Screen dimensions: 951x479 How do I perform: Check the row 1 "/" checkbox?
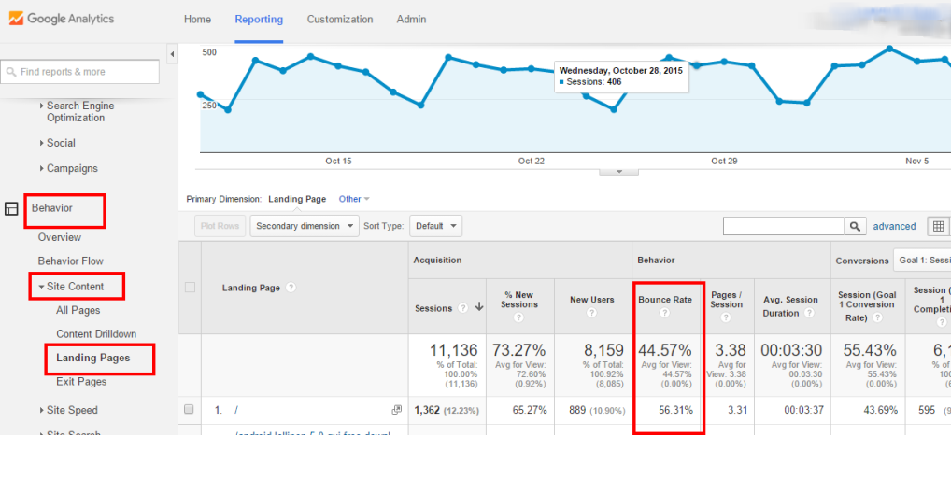[x=189, y=410]
